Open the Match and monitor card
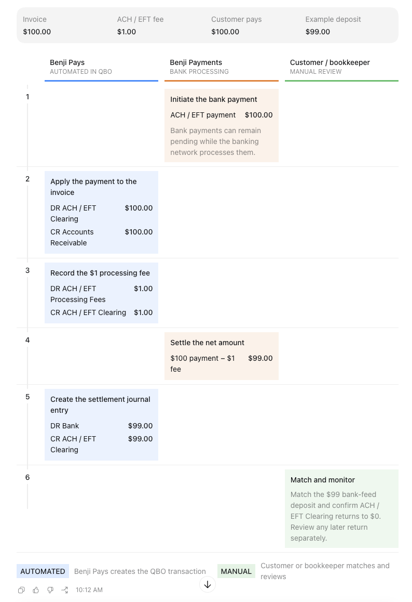 point(341,509)
